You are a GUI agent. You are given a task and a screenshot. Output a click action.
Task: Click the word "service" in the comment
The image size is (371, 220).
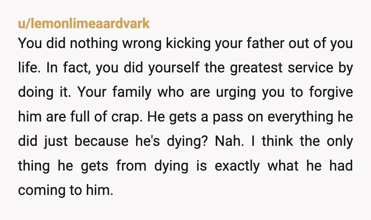[311, 68]
